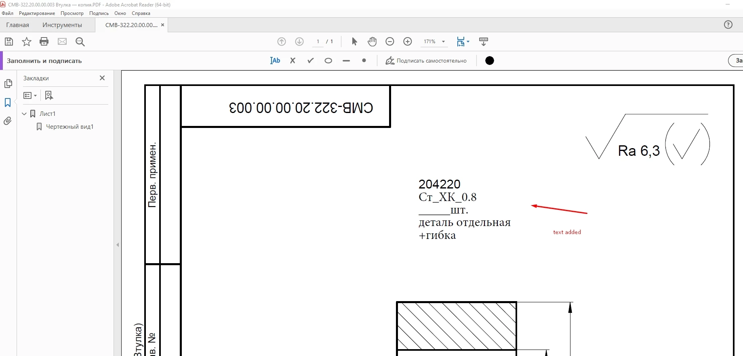
Task: Zoom out with the minus icon
Action: [390, 42]
